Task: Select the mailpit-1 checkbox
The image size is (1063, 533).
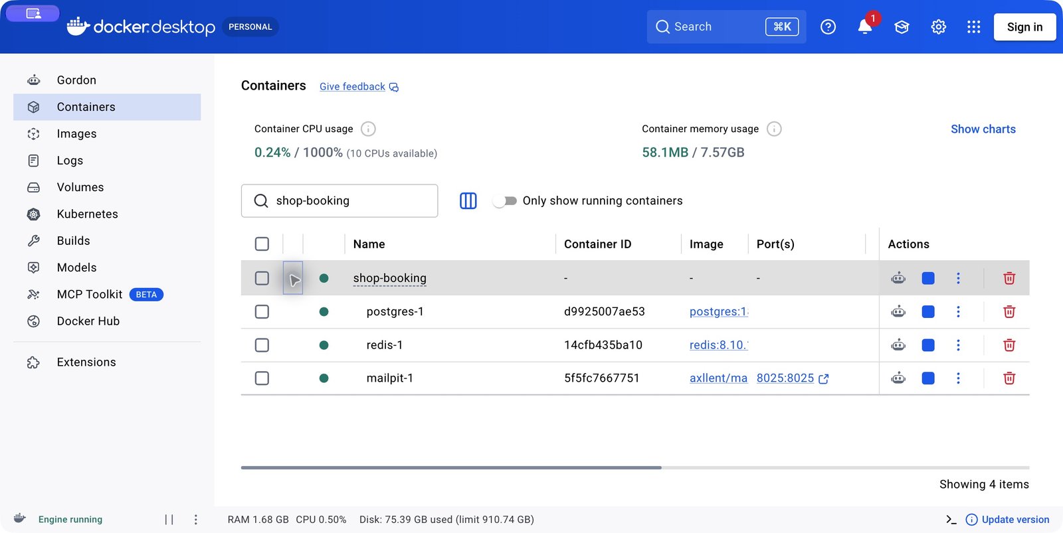Action: (262, 378)
